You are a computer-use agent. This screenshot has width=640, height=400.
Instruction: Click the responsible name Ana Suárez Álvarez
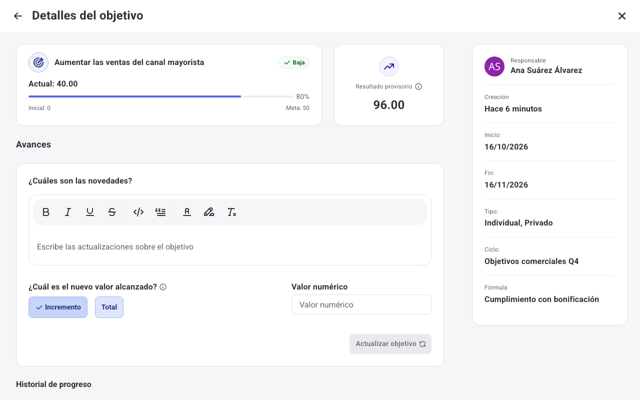(546, 70)
